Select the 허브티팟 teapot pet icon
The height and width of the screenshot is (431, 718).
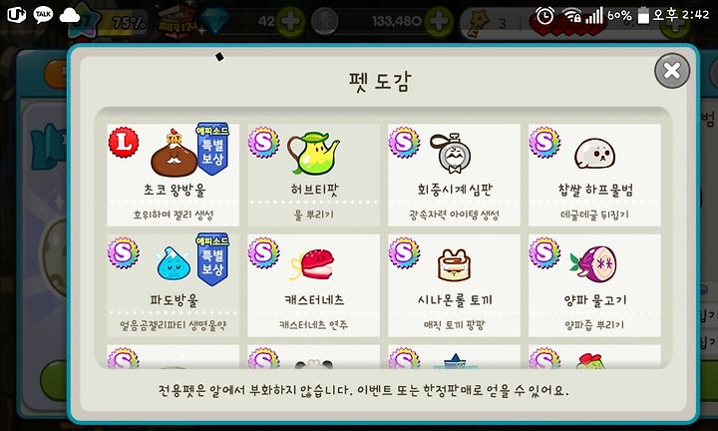pyautogui.click(x=314, y=153)
